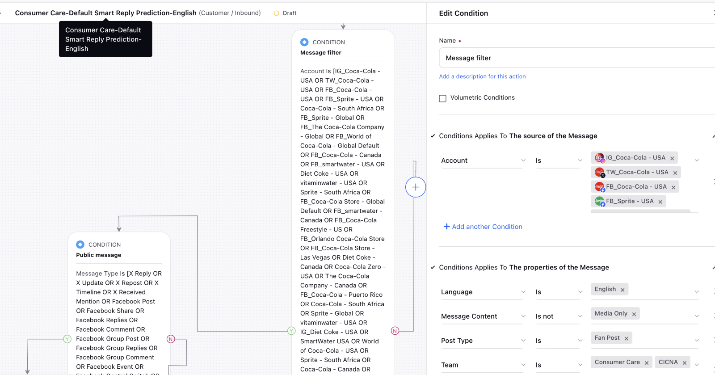
Task: Select the Message filter node title
Action: pos(321,53)
